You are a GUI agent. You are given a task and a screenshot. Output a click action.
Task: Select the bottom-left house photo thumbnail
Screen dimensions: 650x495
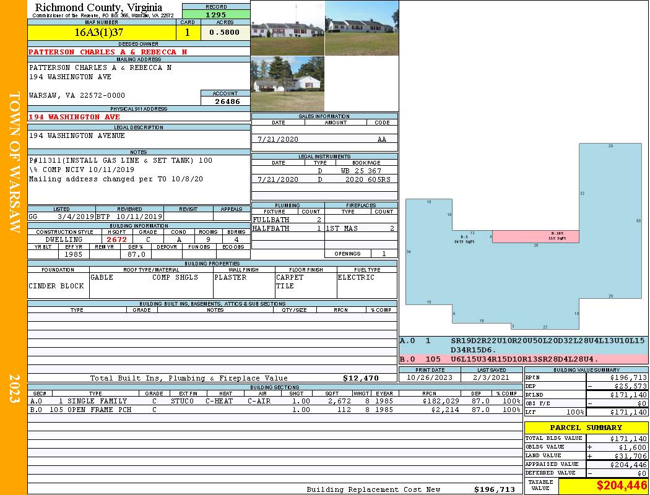point(288,84)
